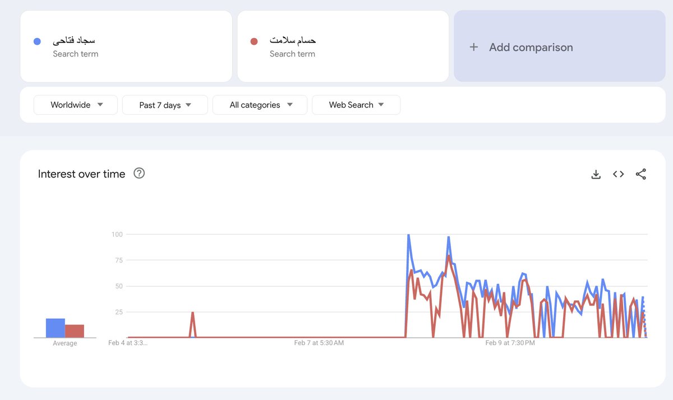Image resolution: width=673 pixels, height=400 pixels.
Task: Change the Past 7 days time range
Action: [165, 105]
